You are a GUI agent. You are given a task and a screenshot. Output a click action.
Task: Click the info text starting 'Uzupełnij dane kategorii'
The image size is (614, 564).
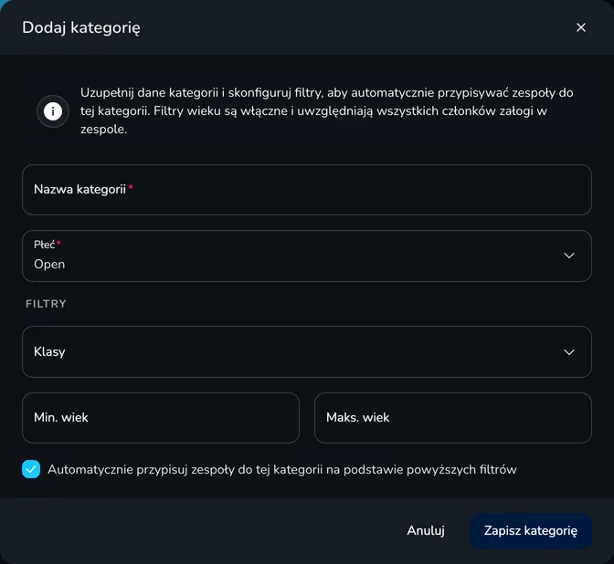coord(326,111)
